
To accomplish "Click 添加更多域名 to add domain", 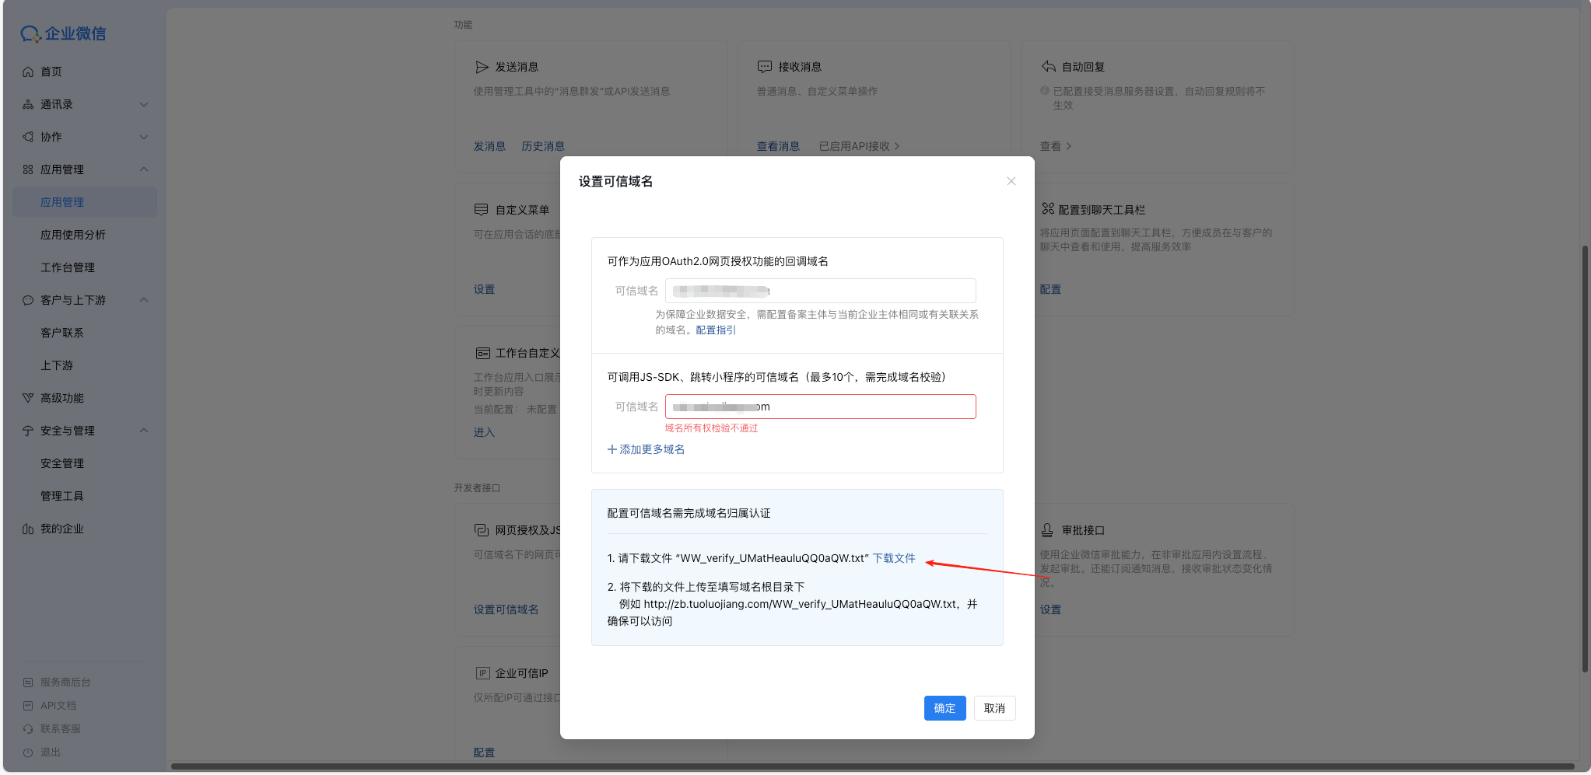I will [x=646, y=449].
